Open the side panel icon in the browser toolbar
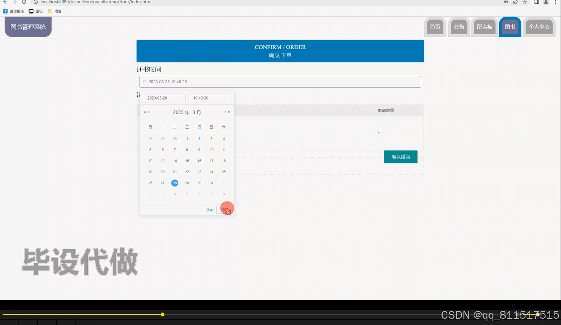Image resolution: width=561 pixels, height=325 pixels. [536, 2]
